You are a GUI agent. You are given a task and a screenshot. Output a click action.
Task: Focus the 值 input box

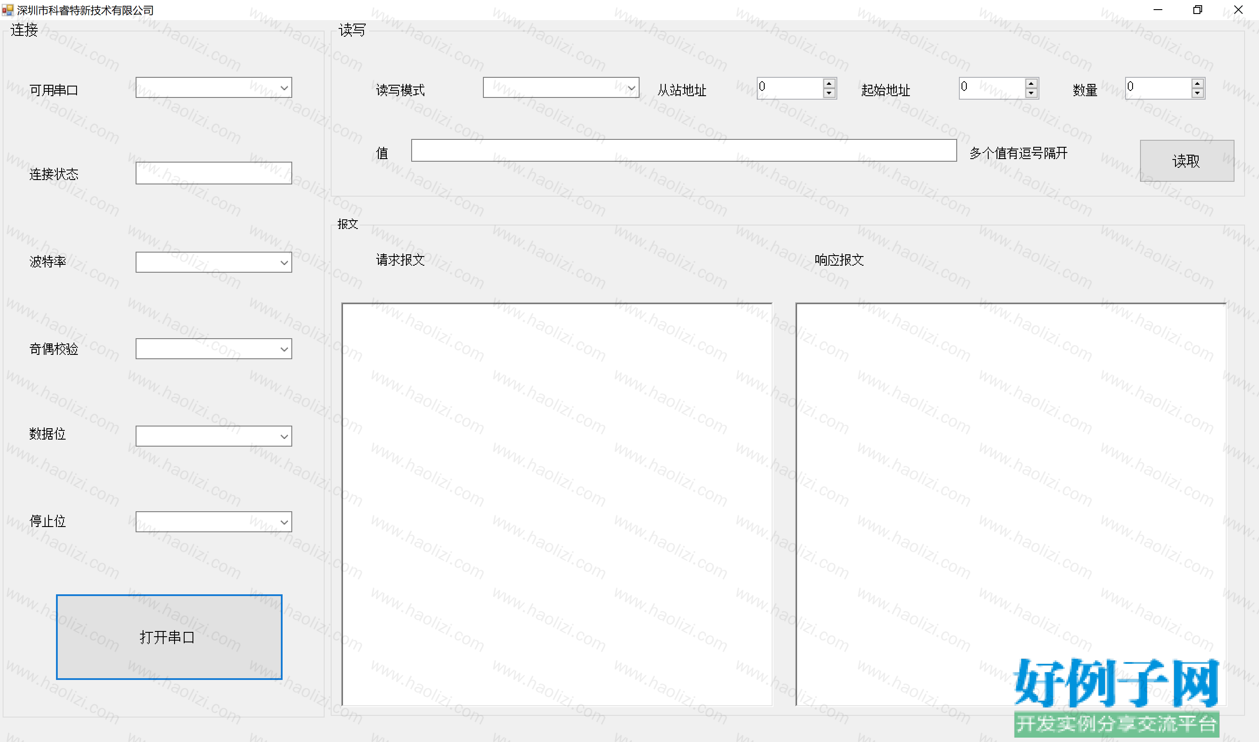(x=684, y=150)
